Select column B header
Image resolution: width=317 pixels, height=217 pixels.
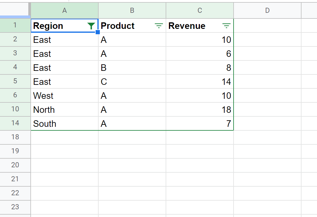(132, 10)
